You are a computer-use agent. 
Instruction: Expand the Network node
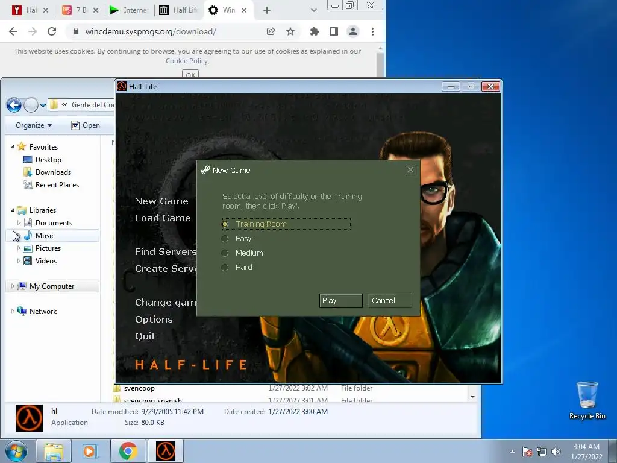coord(13,312)
